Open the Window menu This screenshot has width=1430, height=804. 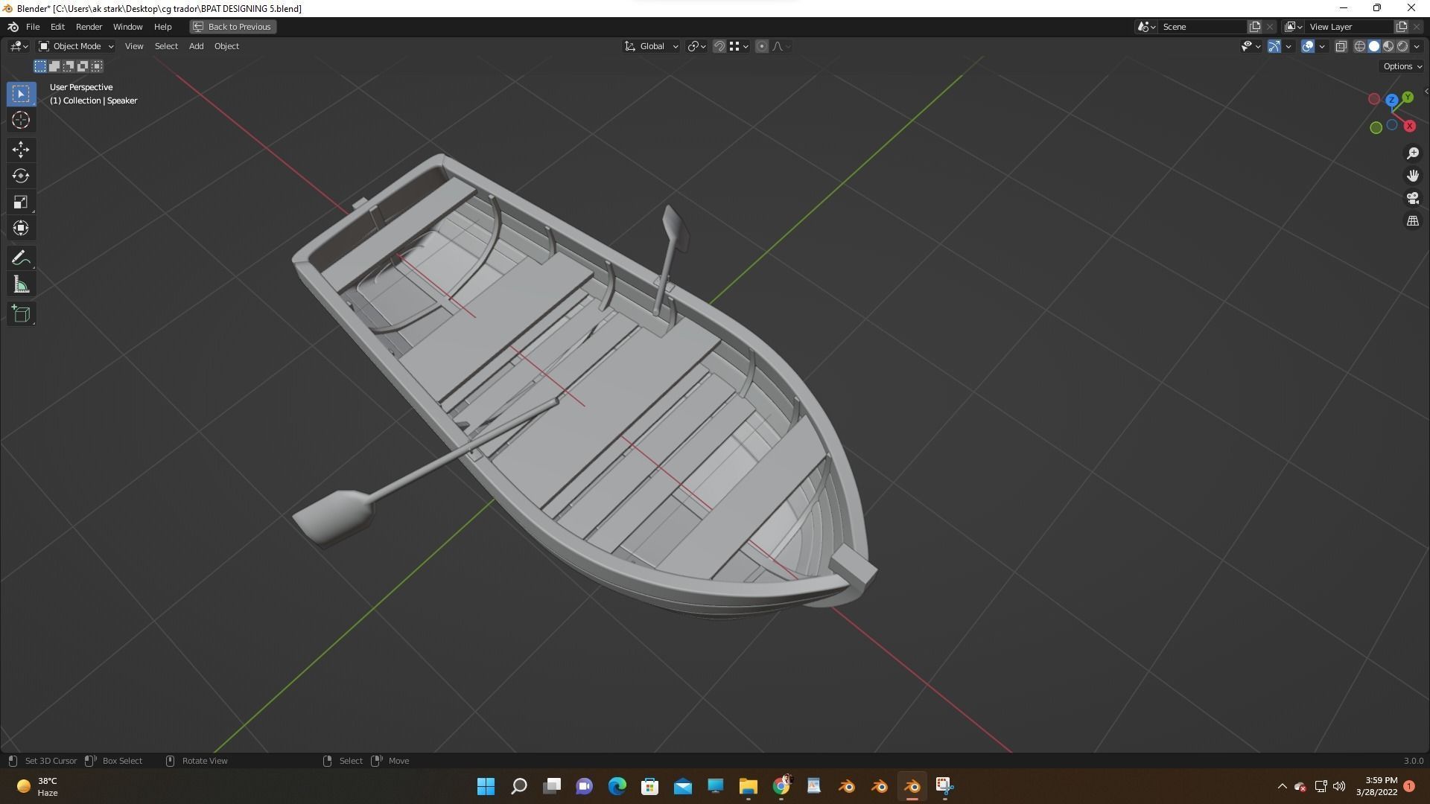(127, 27)
